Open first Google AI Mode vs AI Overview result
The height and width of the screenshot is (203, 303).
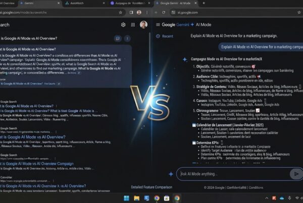(x=27, y=106)
